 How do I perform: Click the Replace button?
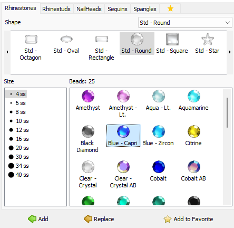coord(99,219)
